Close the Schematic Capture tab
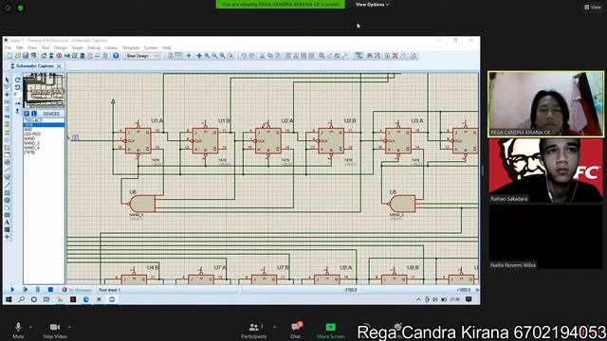The width and height of the screenshot is (607, 341). click(59, 66)
